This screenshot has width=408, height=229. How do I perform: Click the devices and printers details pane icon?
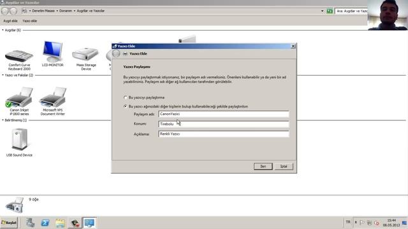15,205
